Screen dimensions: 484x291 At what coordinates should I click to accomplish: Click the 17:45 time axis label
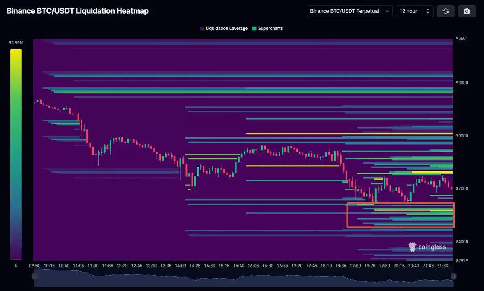click(x=312, y=266)
